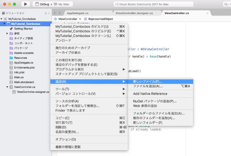Screen dimensions: 231x156
Task: Choose アンロード from context menu
Action: pyautogui.click(x=89, y=40)
